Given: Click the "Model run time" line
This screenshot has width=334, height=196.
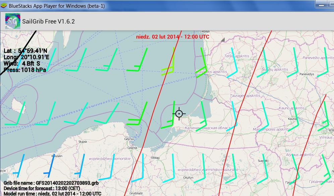Looking at the screenshot, I should (x=52, y=193).
